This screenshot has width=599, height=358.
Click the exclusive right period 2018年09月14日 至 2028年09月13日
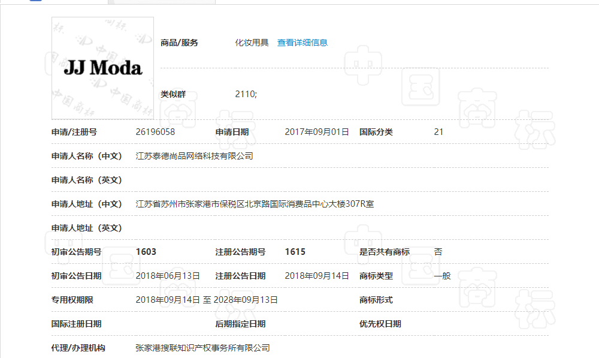207,300
